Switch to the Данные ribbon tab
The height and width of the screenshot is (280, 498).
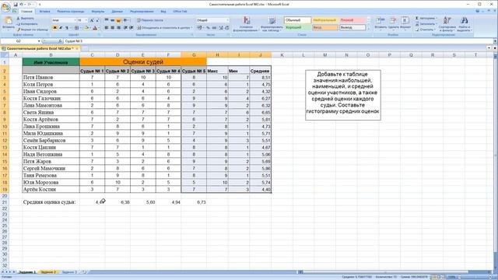(x=117, y=12)
